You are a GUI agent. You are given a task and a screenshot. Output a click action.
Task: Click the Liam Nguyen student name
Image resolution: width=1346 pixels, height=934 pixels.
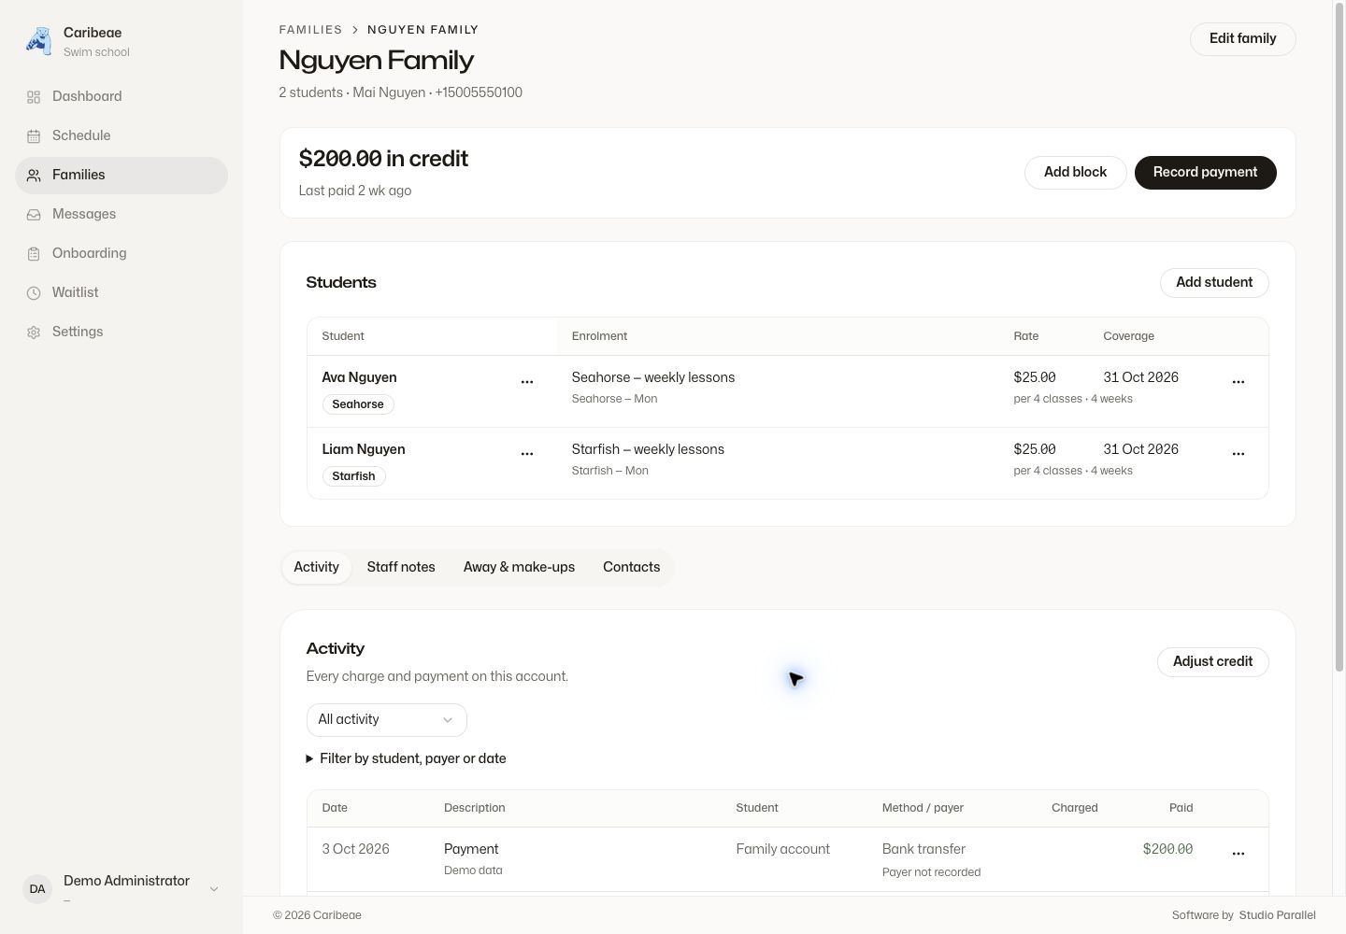click(x=364, y=450)
